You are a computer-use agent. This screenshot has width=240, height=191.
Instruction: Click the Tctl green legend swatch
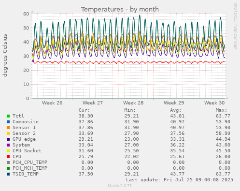[x=8, y=116]
